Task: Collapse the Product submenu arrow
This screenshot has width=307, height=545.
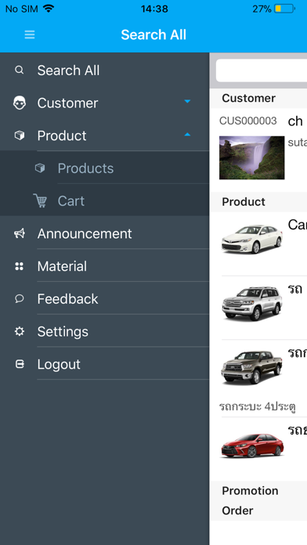Action: [x=187, y=134]
